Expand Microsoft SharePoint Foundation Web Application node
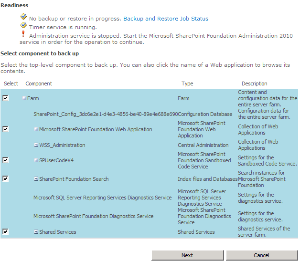Screen dimensions: 300x261 click(36, 129)
